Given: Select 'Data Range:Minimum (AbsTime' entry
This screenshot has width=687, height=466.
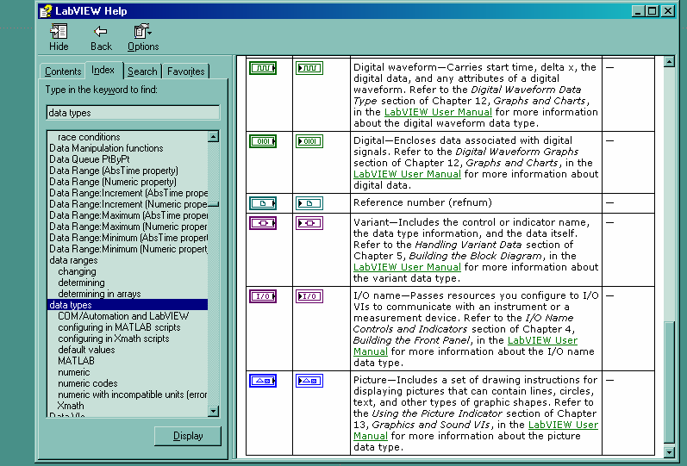Looking at the screenshot, I should [128, 238].
